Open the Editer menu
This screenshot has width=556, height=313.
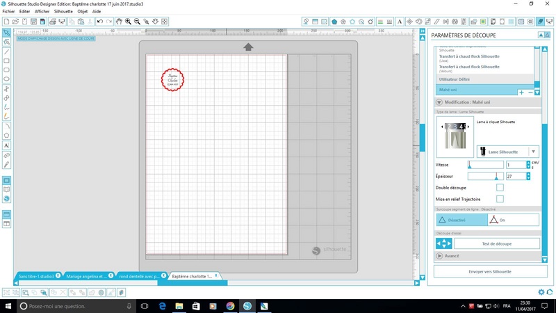pyautogui.click(x=24, y=11)
